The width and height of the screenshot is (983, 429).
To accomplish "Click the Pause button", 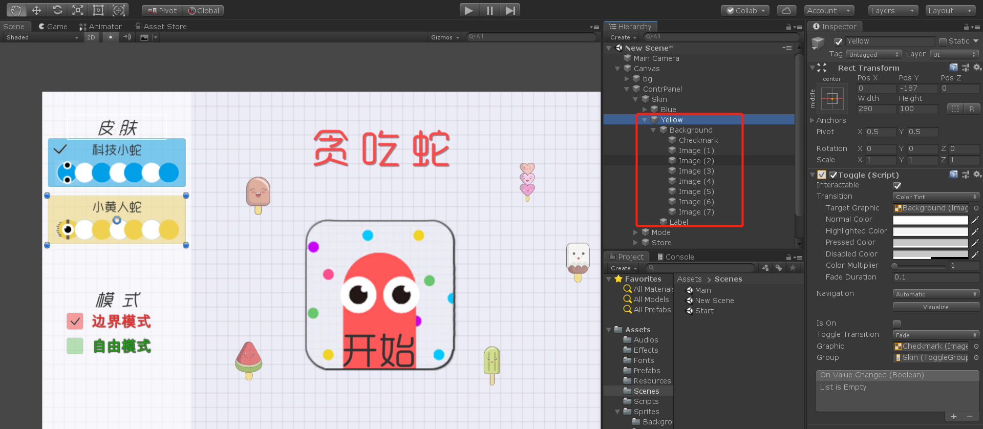I will (x=489, y=10).
